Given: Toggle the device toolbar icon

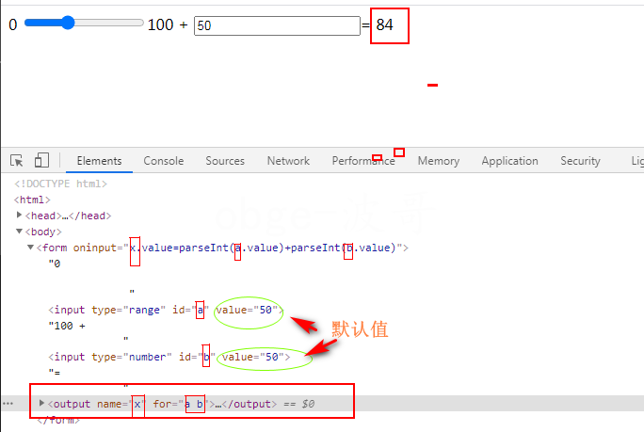Looking at the screenshot, I should (41, 160).
